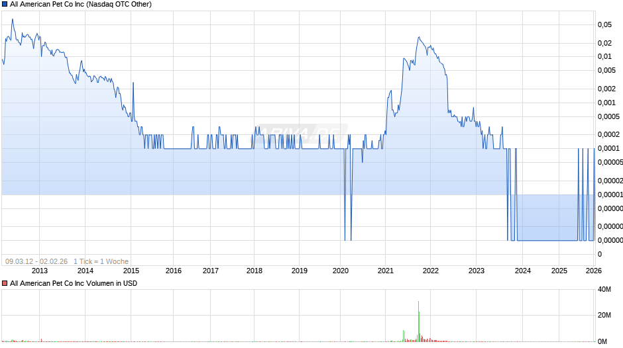Select chart title 'All American Pet Co Inc (Nasdaq OTC Other)'

click(81, 5)
